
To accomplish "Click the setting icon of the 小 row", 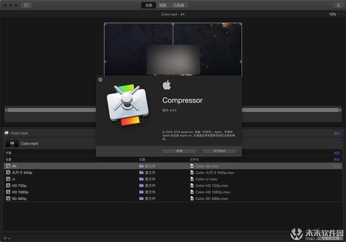I will coord(8,179).
